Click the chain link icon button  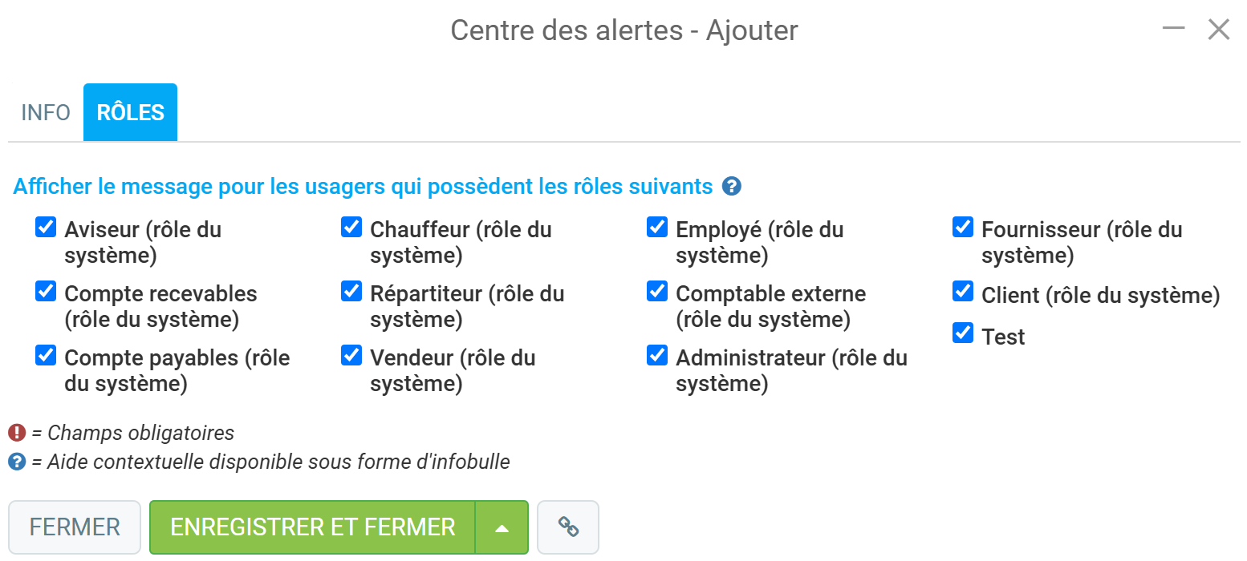point(568,527)
